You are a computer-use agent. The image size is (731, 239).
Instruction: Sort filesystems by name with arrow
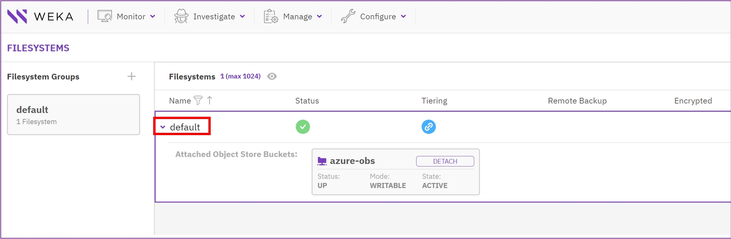tap(210, 101)
